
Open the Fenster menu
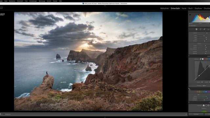tap(55, 1)
